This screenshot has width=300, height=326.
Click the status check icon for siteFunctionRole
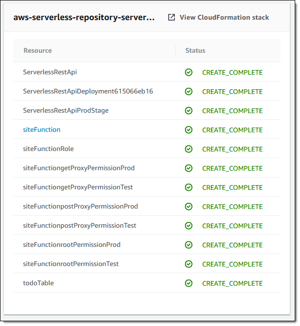(x=189, y=149)
